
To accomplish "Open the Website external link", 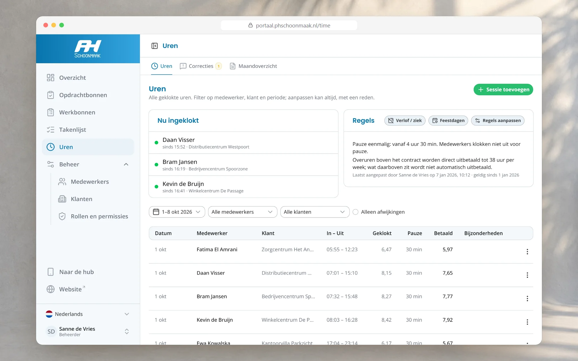I will 88,289.
